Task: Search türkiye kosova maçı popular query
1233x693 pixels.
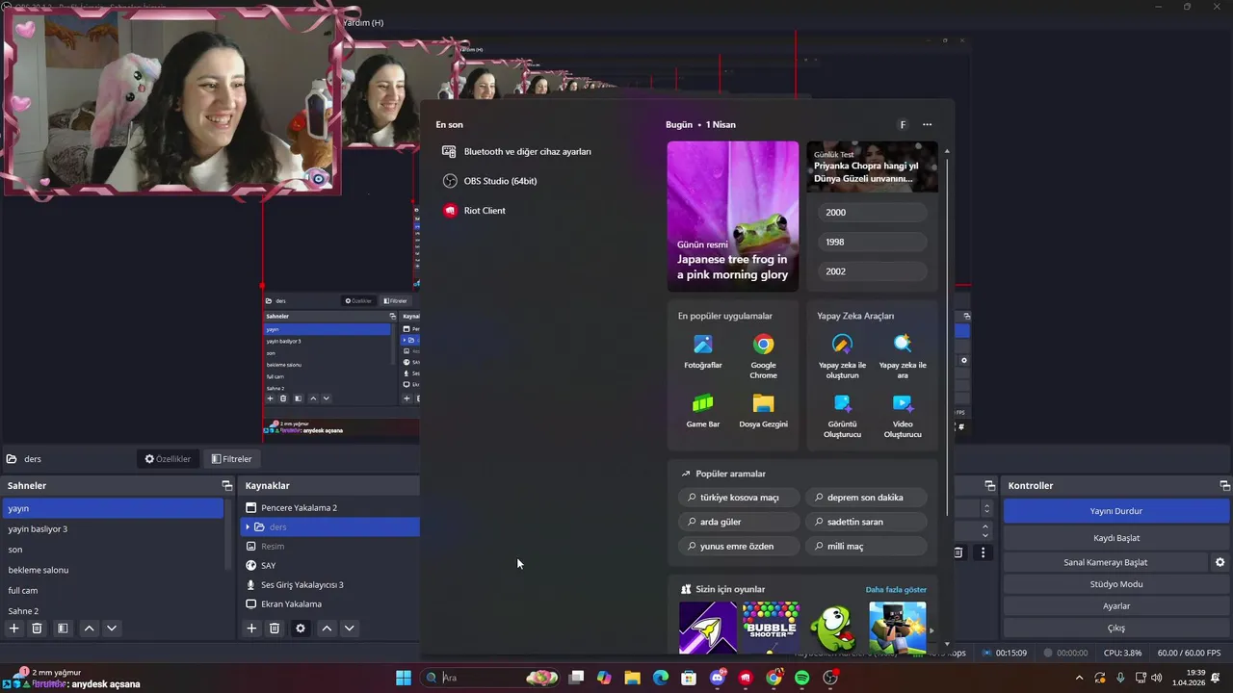Action: pos(739,498)
